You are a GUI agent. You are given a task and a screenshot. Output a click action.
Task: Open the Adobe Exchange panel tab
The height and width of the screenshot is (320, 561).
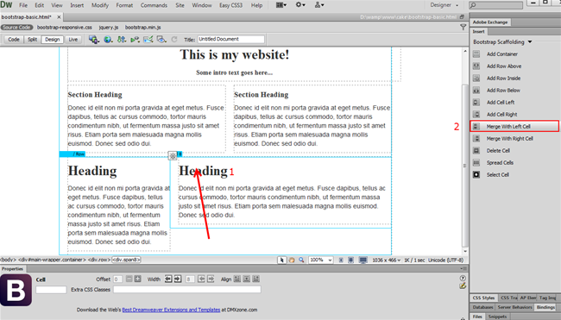click(490, 22)
